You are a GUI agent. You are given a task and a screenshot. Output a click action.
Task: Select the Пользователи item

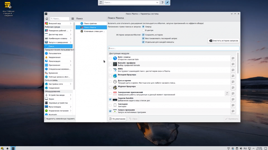58,53
